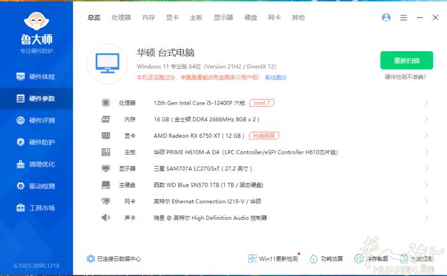Select the 硬件参数 sidebar icon
Image resolution: width=447 pixels, height=276 pixels.
click(x=20, y=98)
